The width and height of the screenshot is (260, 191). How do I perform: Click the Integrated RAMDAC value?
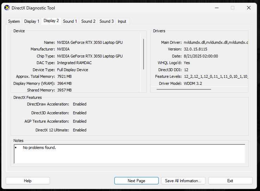point(74,63)
